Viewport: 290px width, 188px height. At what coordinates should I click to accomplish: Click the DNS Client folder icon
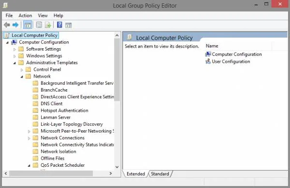pos(35,104)
